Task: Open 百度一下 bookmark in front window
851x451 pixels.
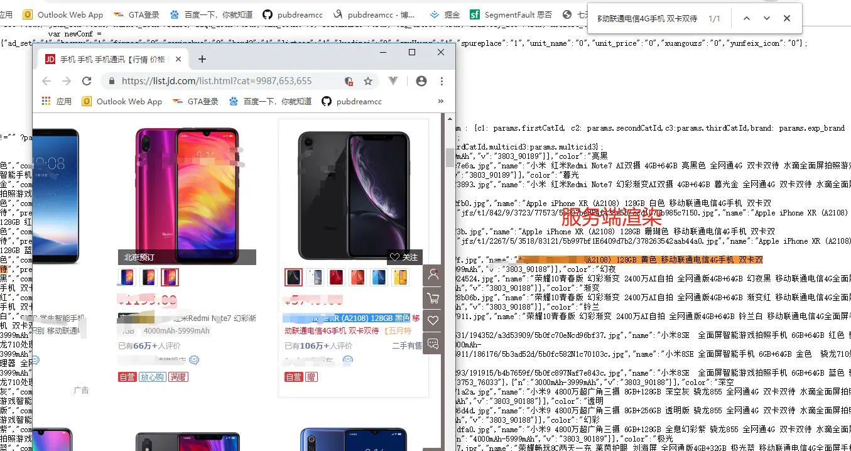Action: click(270, 101)
